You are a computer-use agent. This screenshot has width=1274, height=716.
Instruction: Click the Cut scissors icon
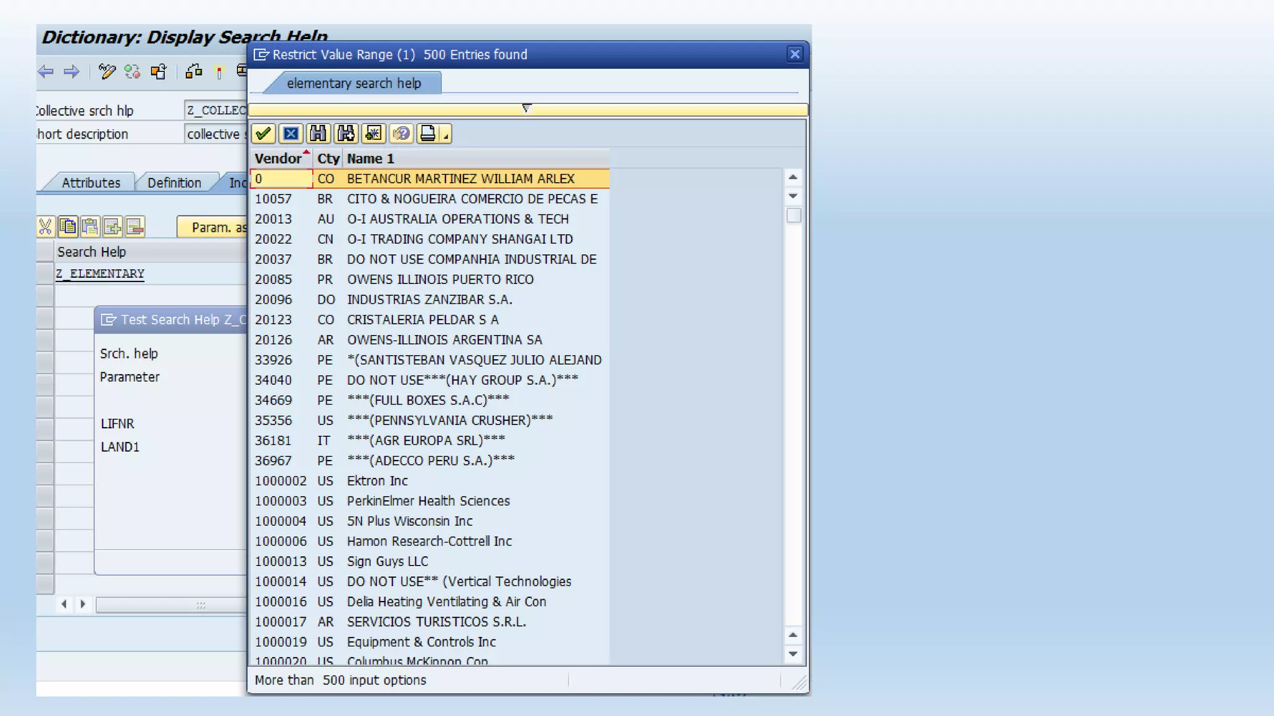tap(45, 227)
